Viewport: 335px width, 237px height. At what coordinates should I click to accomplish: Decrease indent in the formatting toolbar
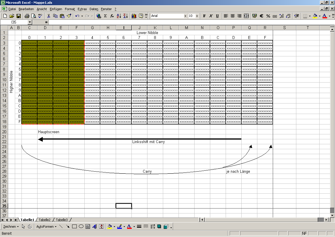297,16
